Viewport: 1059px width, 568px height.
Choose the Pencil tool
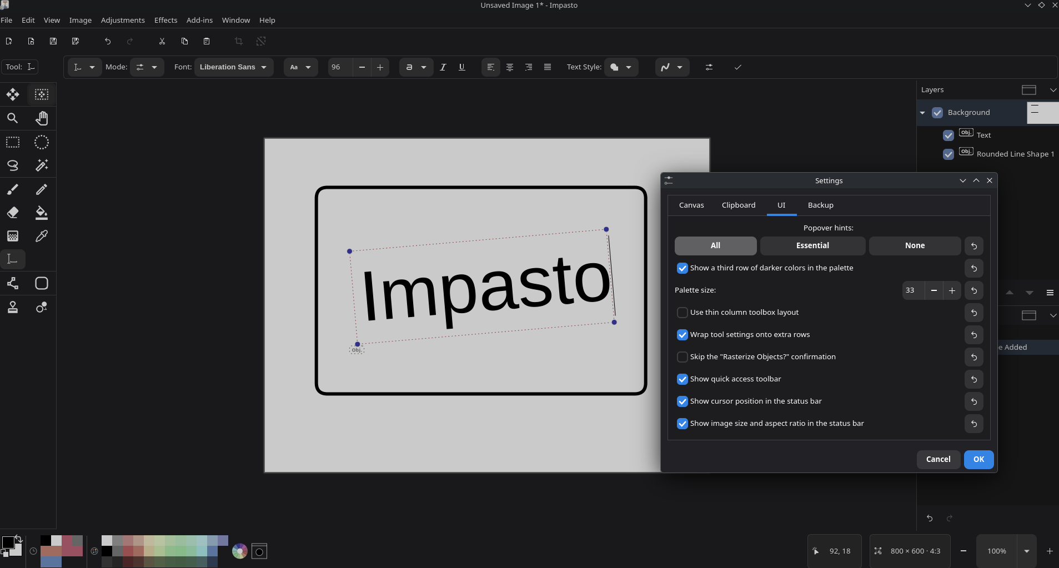(x=42, y=189)
